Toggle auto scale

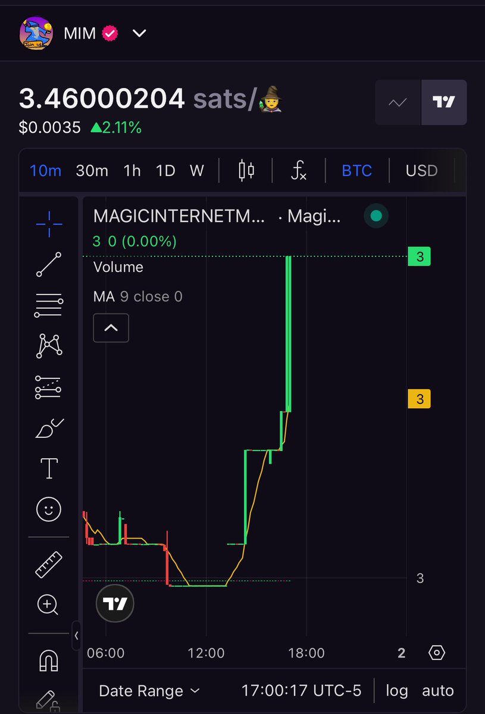tap(438, 691)
